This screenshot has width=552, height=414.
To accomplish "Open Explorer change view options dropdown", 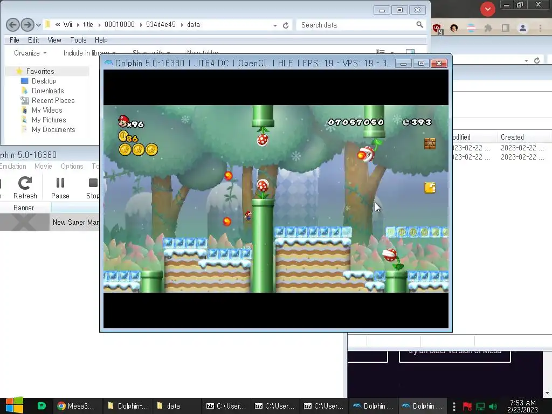I will (392, 52).
